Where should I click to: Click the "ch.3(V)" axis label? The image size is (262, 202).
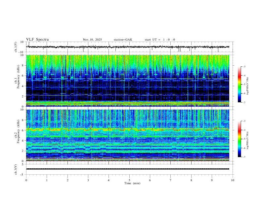coord(16,169)
